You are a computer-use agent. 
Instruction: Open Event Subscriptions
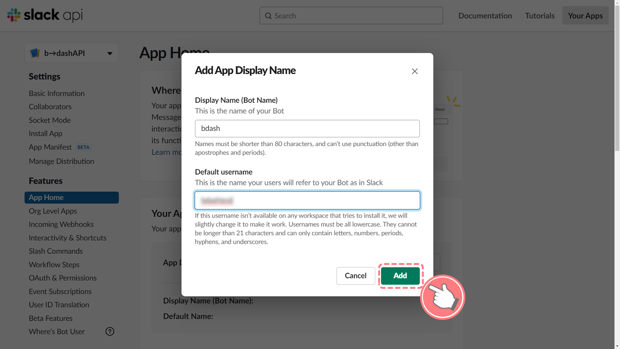[60, 292]
